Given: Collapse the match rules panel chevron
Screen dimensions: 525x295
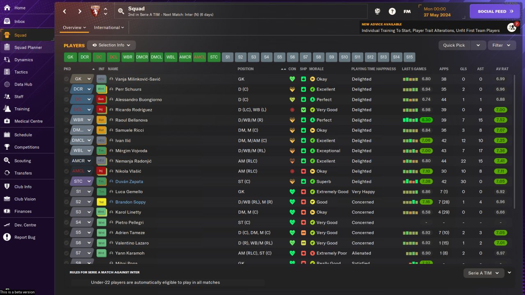Looking at the screenshot, I should 509,272.
